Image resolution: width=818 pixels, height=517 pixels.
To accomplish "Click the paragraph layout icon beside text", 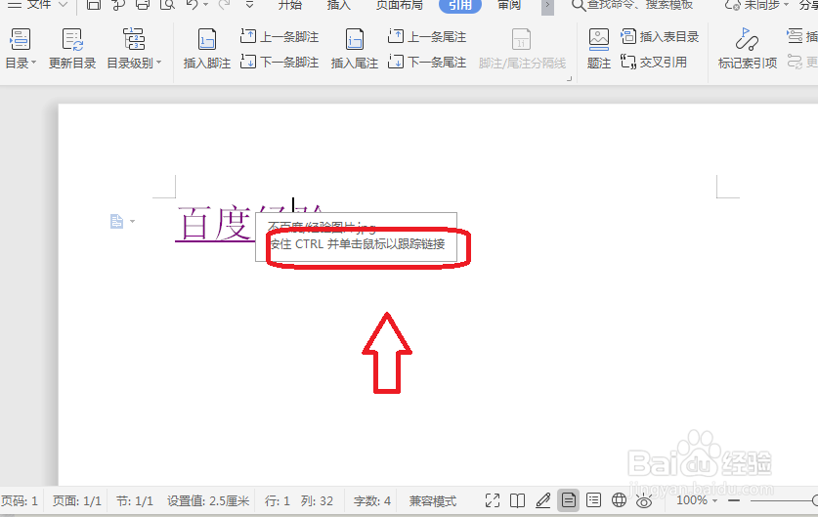I will 117,221.
